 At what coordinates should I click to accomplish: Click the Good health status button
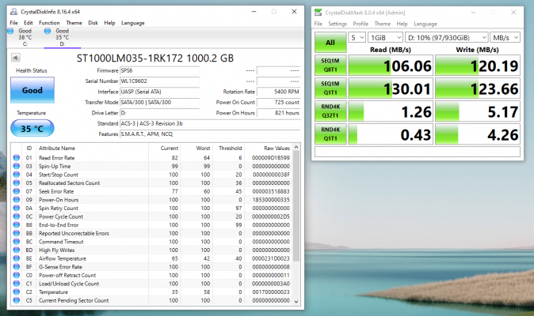point(32,90)
